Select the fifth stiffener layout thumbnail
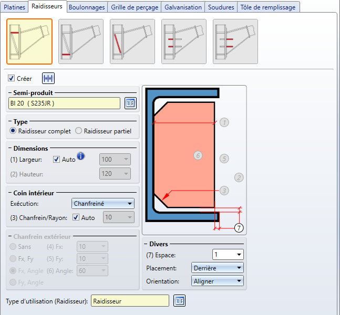The width and height of the screenshot is (340, 315). pos(235,41)
